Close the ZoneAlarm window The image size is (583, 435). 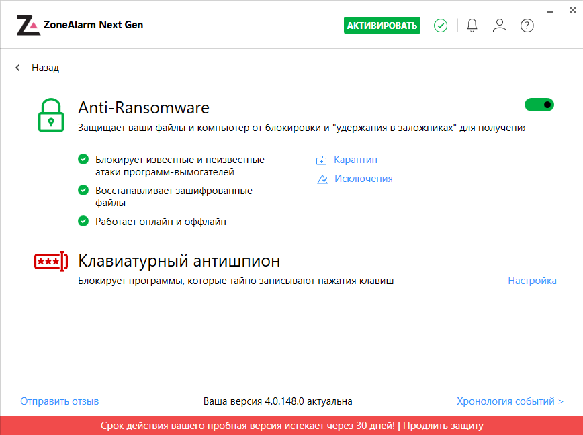(573, 10)
